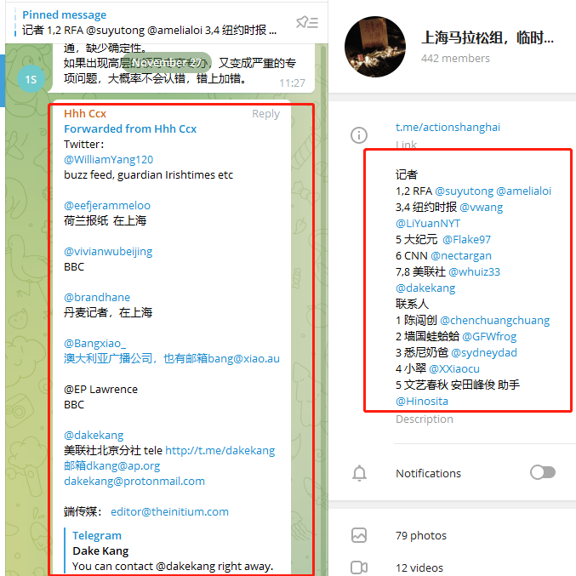This screenshot has width=576, height=576.
Task: Open @dakekang in group description
Action: (425, 288)
